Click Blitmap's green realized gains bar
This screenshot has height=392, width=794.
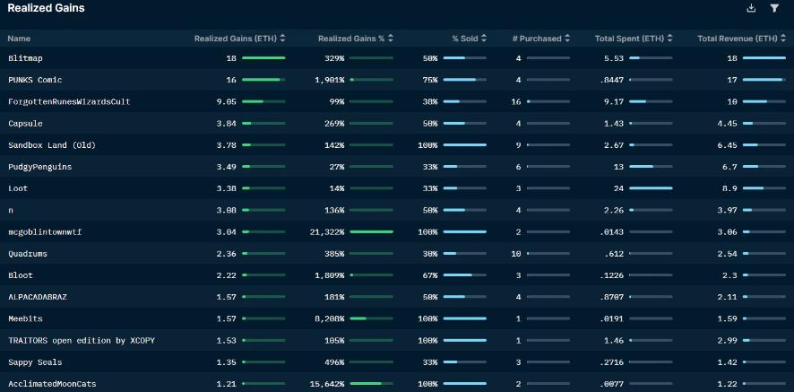pos(263,58)
